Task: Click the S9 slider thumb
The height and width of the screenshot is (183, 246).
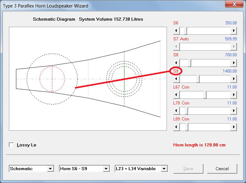Action: 198,79
